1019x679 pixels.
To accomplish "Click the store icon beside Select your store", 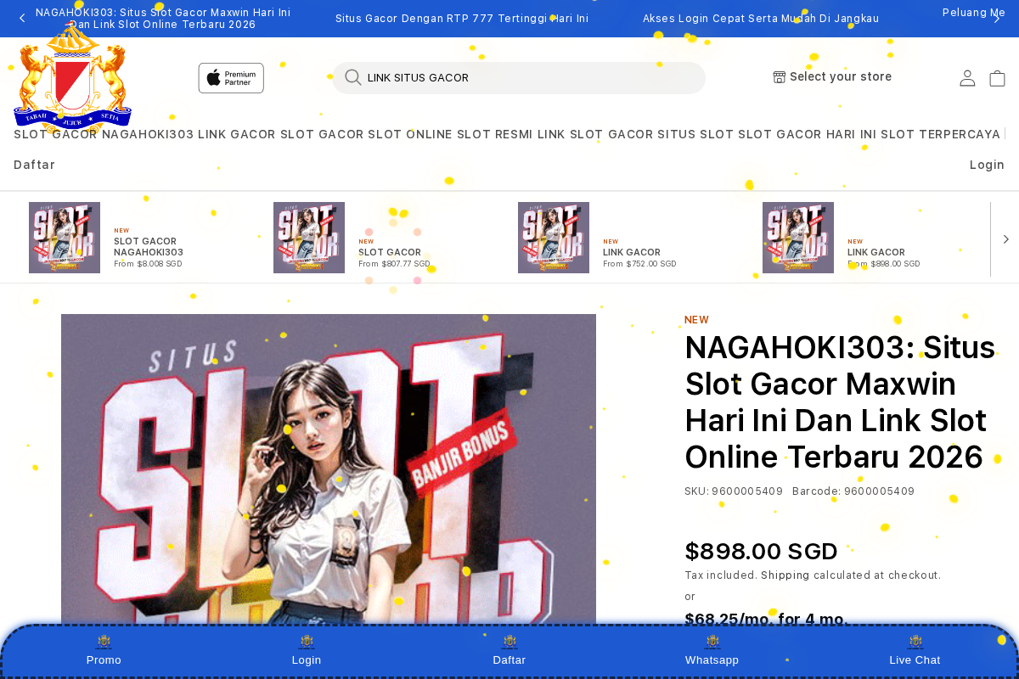I will click(779, 76).
